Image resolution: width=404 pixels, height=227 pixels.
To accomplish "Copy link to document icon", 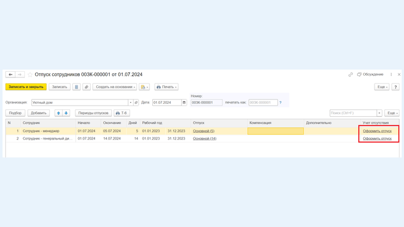I will (x=350, y=75).
